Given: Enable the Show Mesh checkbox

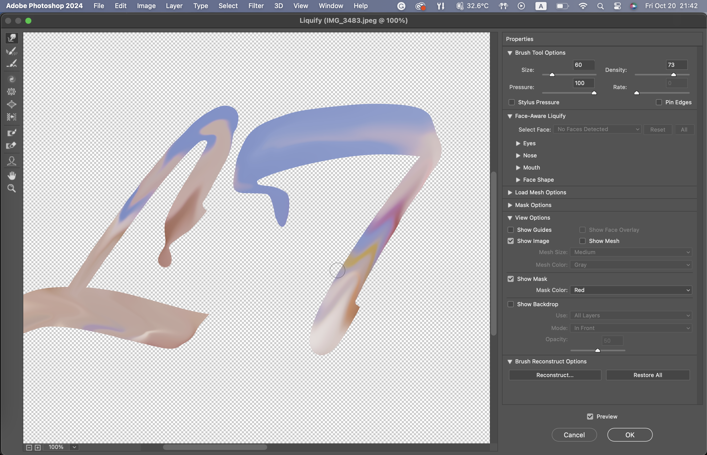Looking at the screenshot, I should [582, 241].
